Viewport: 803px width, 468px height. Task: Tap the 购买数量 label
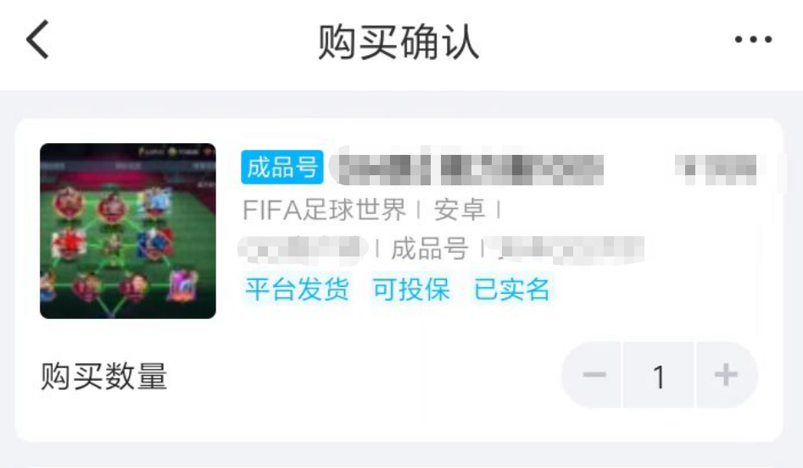point(104,376)
